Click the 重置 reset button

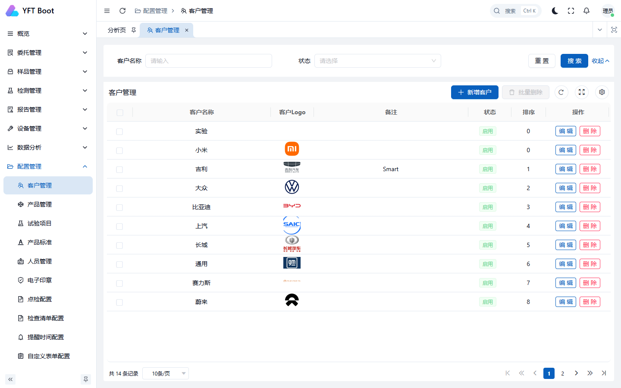542,61
